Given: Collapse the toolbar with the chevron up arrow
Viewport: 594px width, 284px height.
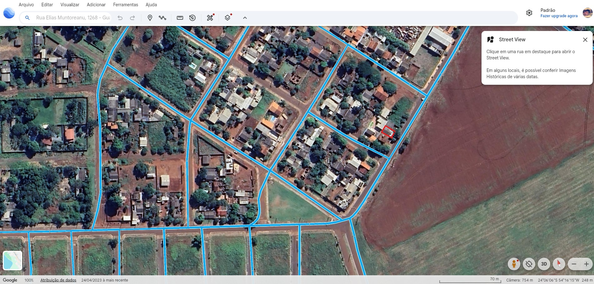Looking at the screenshot, I should (x=245, y=18).
